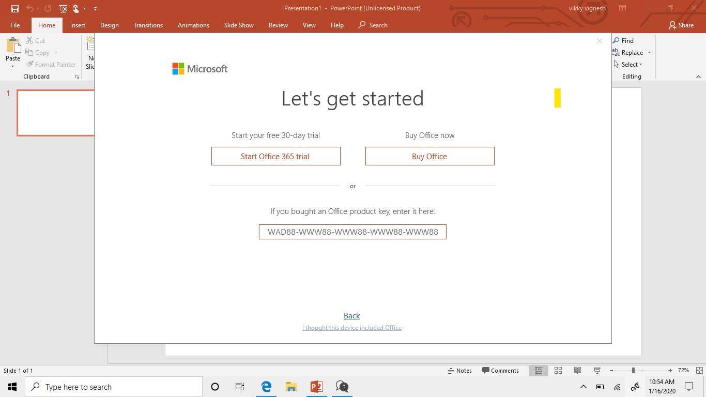Open the Touch/Mouse mode dropdown arrow
The width and height of the screenshot is (706, 397).
(x=84, y=9)
